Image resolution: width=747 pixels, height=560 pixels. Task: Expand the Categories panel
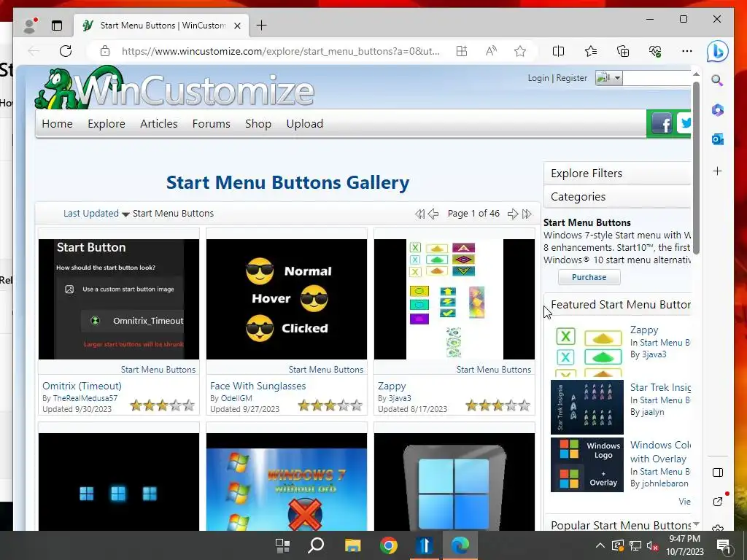point(617,197)
